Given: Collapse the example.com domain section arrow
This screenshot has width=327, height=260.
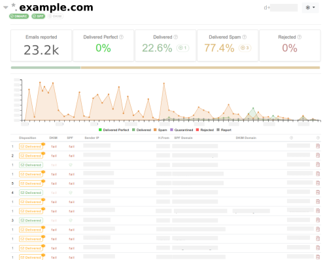Looking at the screenshot, I should click(6, 7).
